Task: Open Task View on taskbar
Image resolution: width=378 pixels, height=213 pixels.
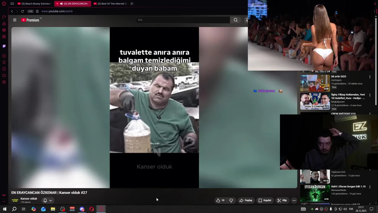Action: tap(24, 209)
